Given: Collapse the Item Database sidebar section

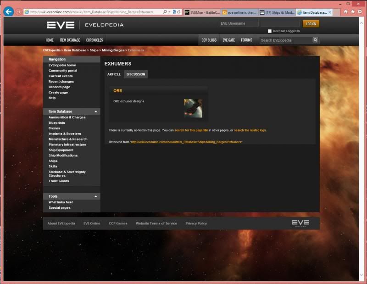Looking at the screenshot, I should coord(96,111).
